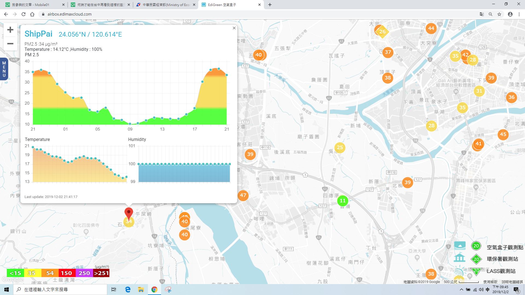Open the page zoom magnifier icon
The image size is (525, 295).
[491, 14]
